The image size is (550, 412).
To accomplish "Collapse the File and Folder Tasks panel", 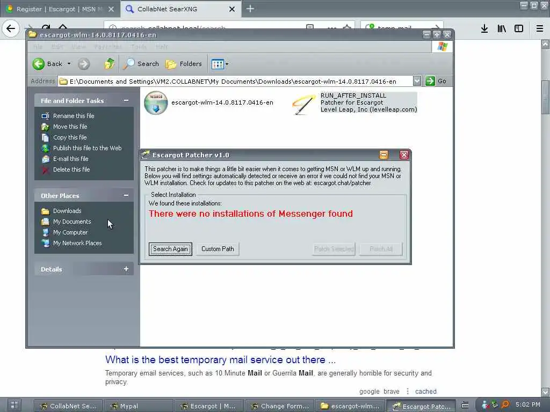I will tap(126, 100).
